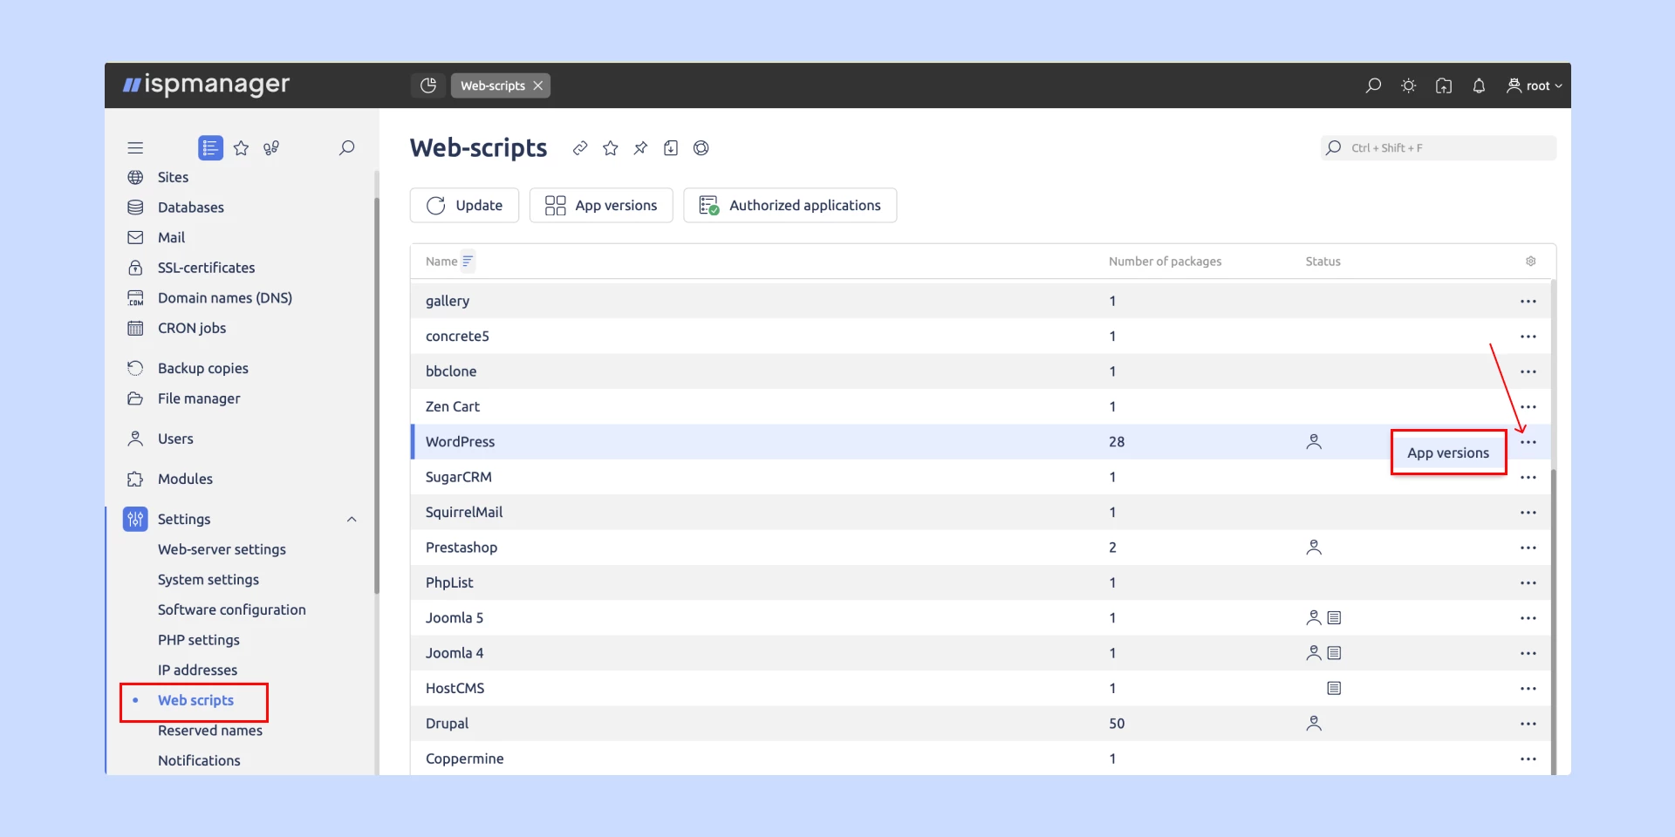Open the help icon next to the title
1675x837 pixels.
click(x=701, y=148)
